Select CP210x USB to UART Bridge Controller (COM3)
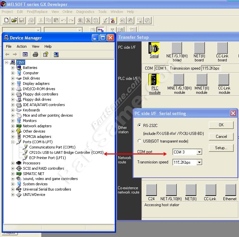Viewport: 239px width, 237px height. pyautogui.click(x=66, y=152)
